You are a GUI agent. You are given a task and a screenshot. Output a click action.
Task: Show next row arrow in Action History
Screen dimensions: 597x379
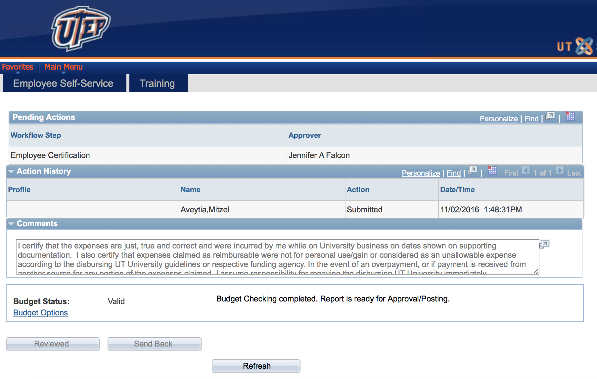pos(560,171)
